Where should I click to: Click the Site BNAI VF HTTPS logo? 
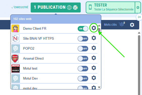[15, 38]
